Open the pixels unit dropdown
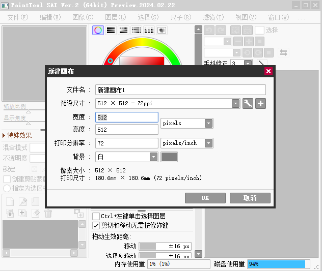Viewport: 322px width, 271px height. tap(208, 124)
